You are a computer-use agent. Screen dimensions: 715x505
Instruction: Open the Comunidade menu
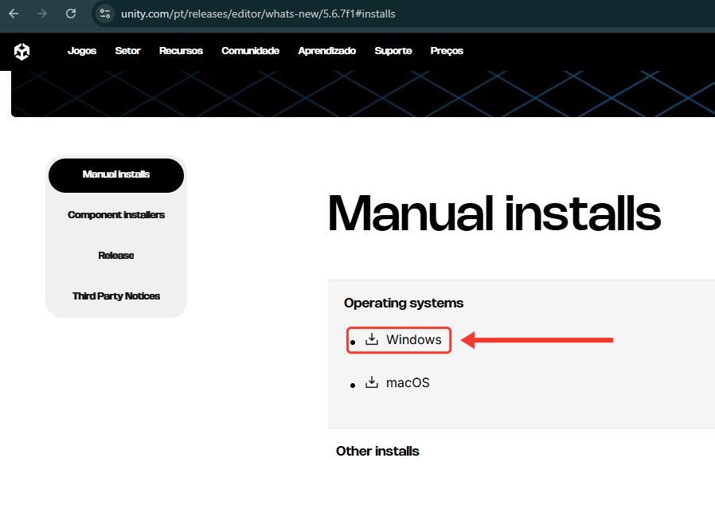250,51
